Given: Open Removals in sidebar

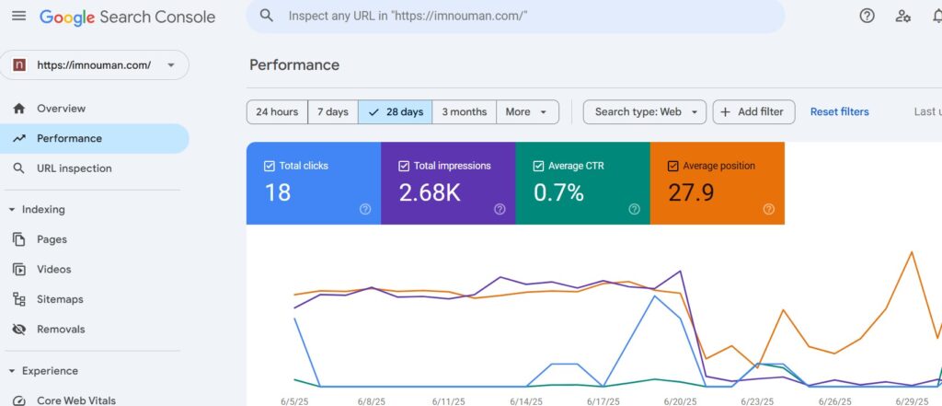Looking at the screenshot, I should pos(95,329).
